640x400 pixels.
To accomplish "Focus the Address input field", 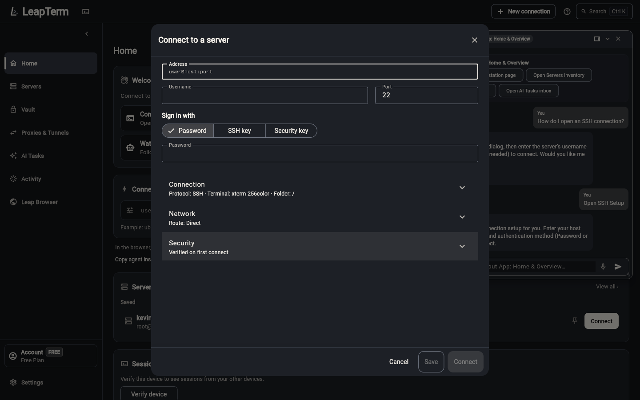I will click(x=320, y=72).
